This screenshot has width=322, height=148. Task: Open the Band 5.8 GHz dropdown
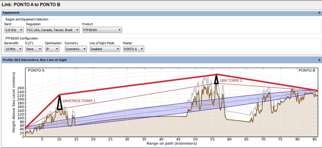14,30
